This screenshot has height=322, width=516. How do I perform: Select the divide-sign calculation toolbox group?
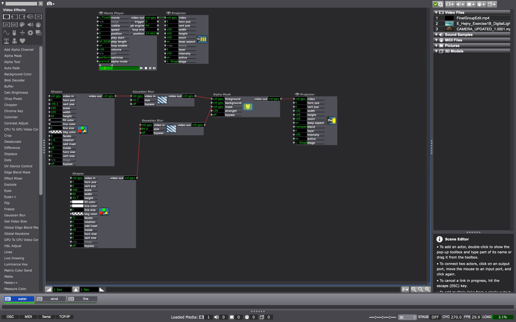pos(22,33)
